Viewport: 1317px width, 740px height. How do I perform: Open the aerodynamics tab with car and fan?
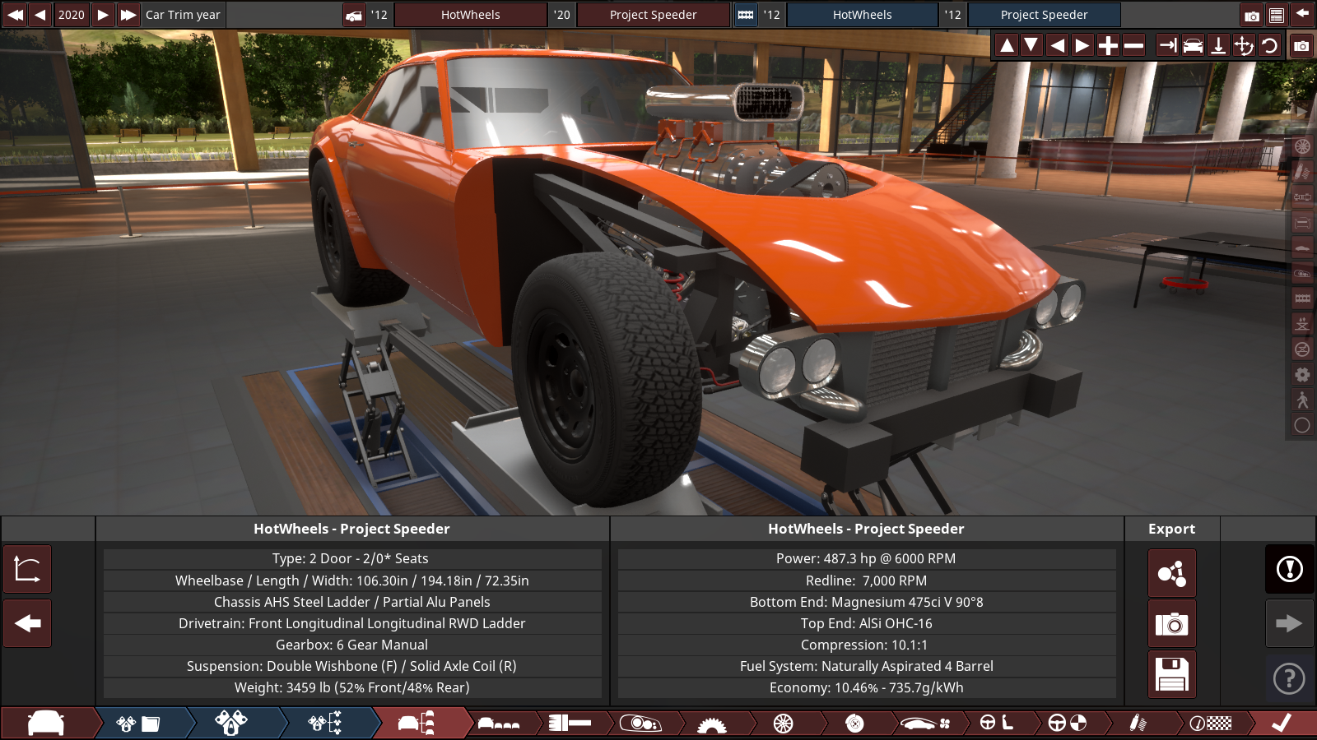pyautogui.click(x=926, y=724)
